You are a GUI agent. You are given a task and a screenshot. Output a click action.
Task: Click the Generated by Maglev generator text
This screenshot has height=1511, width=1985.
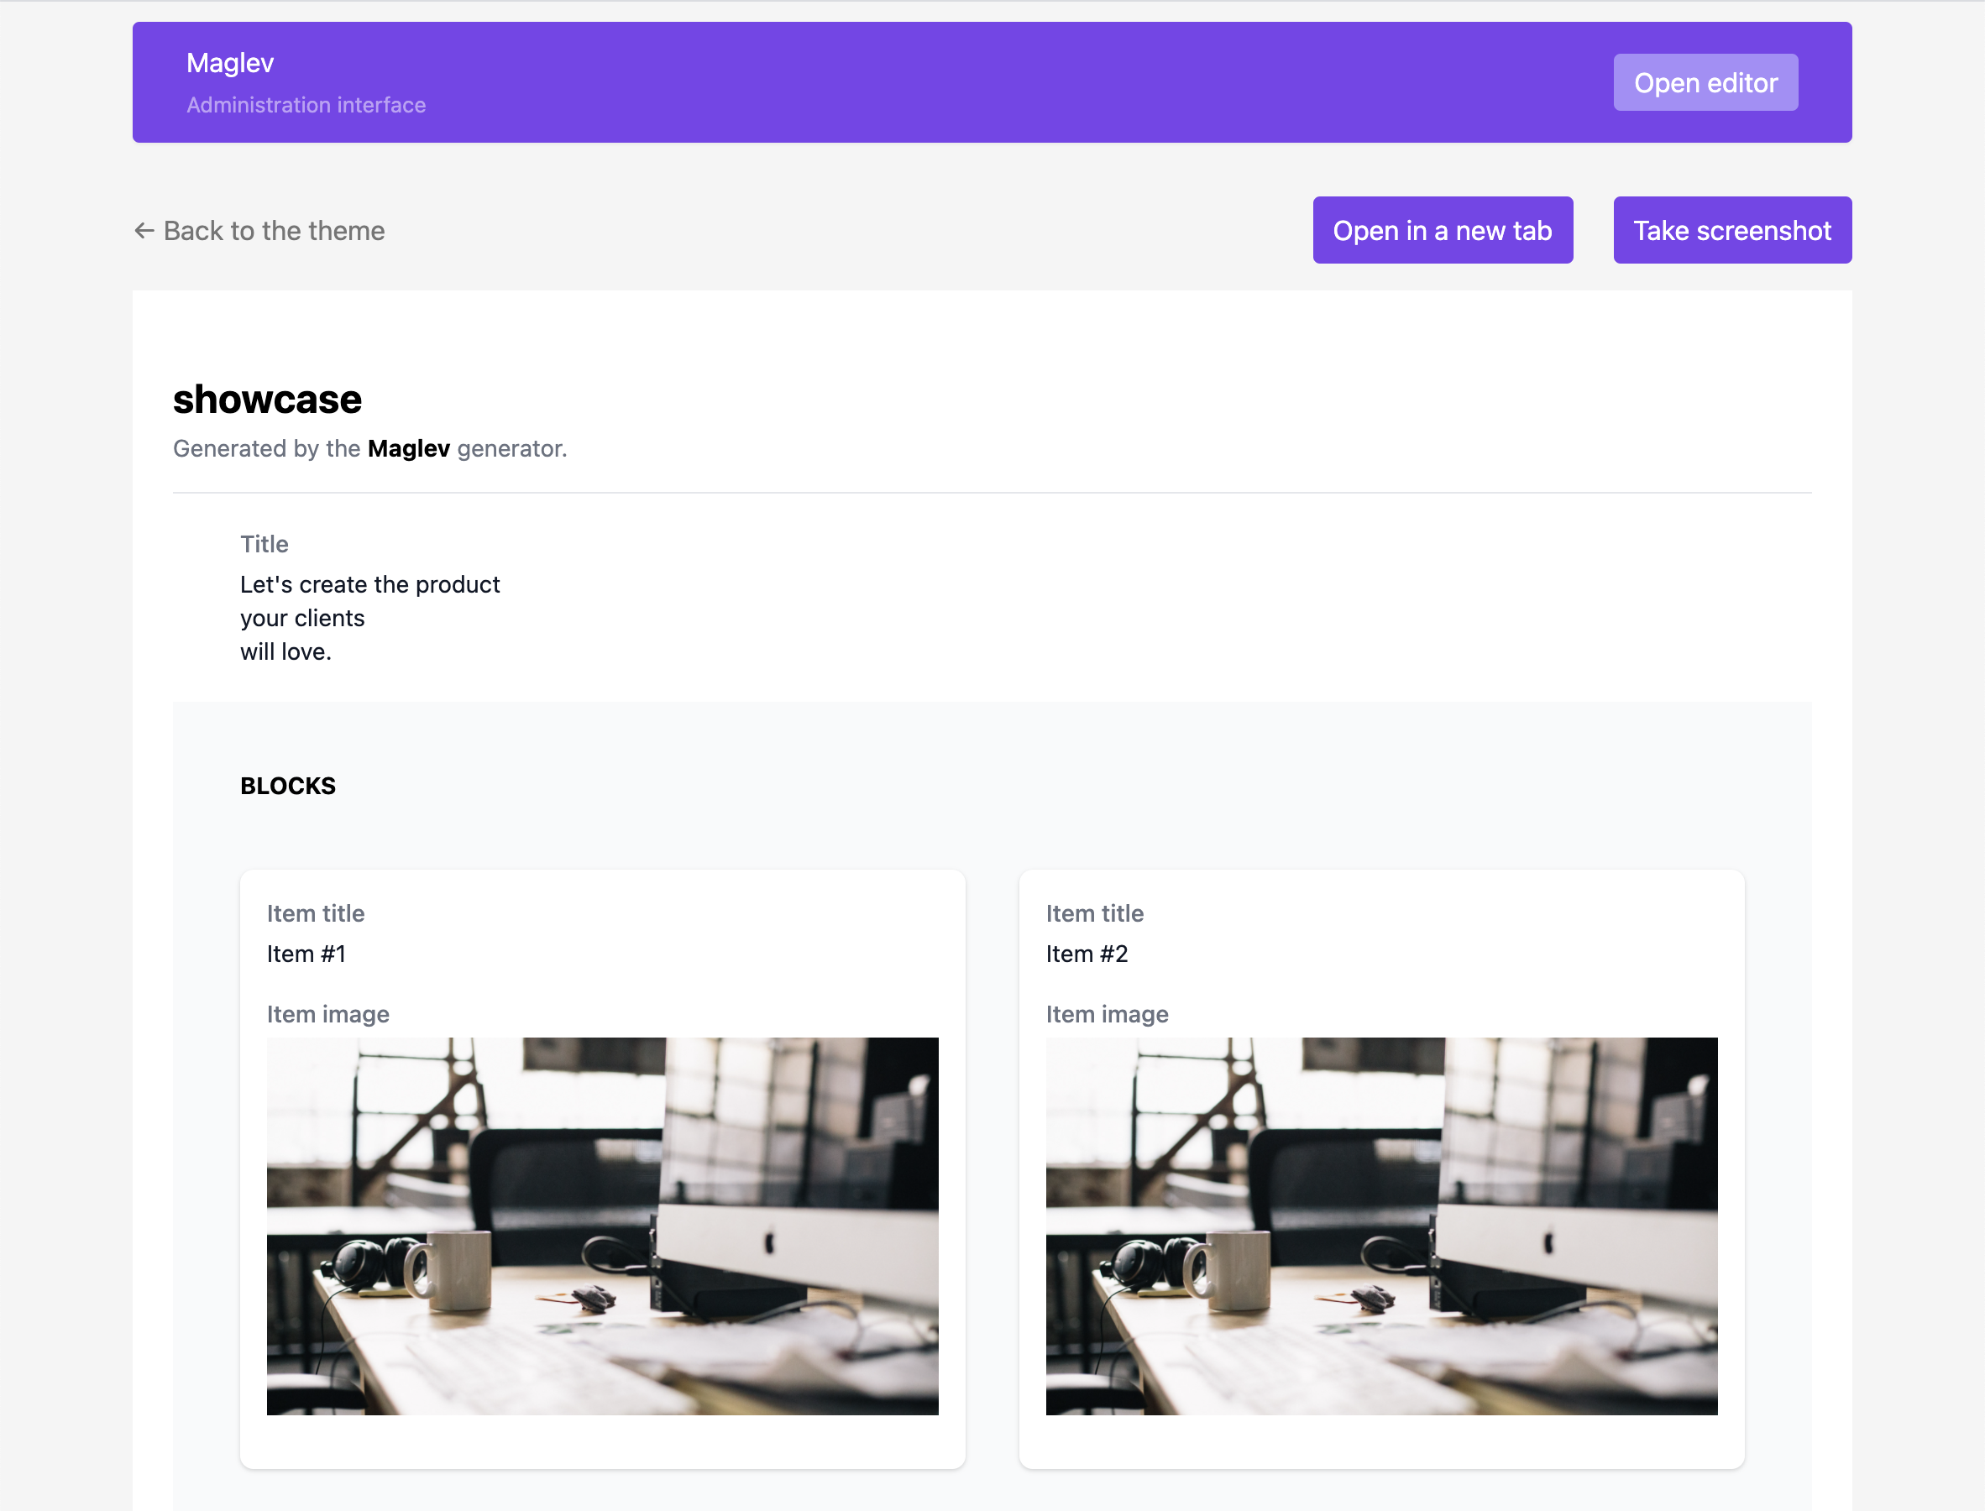click(369, 448)
